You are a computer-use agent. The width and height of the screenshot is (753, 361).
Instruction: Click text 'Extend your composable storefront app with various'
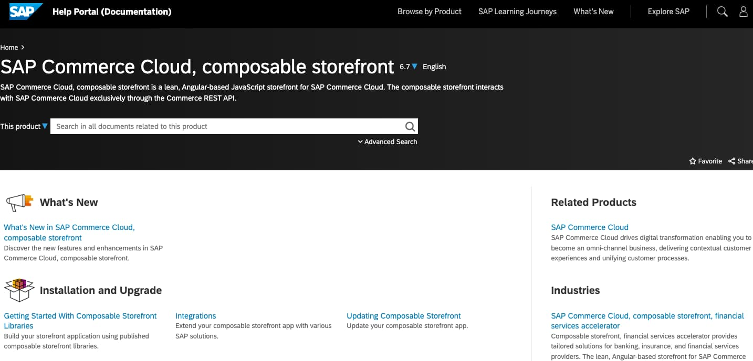coord(254,326)
